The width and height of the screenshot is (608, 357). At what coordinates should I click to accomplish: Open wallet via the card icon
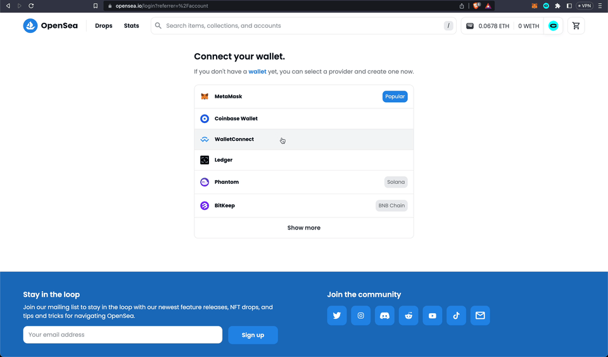point(469,26)
